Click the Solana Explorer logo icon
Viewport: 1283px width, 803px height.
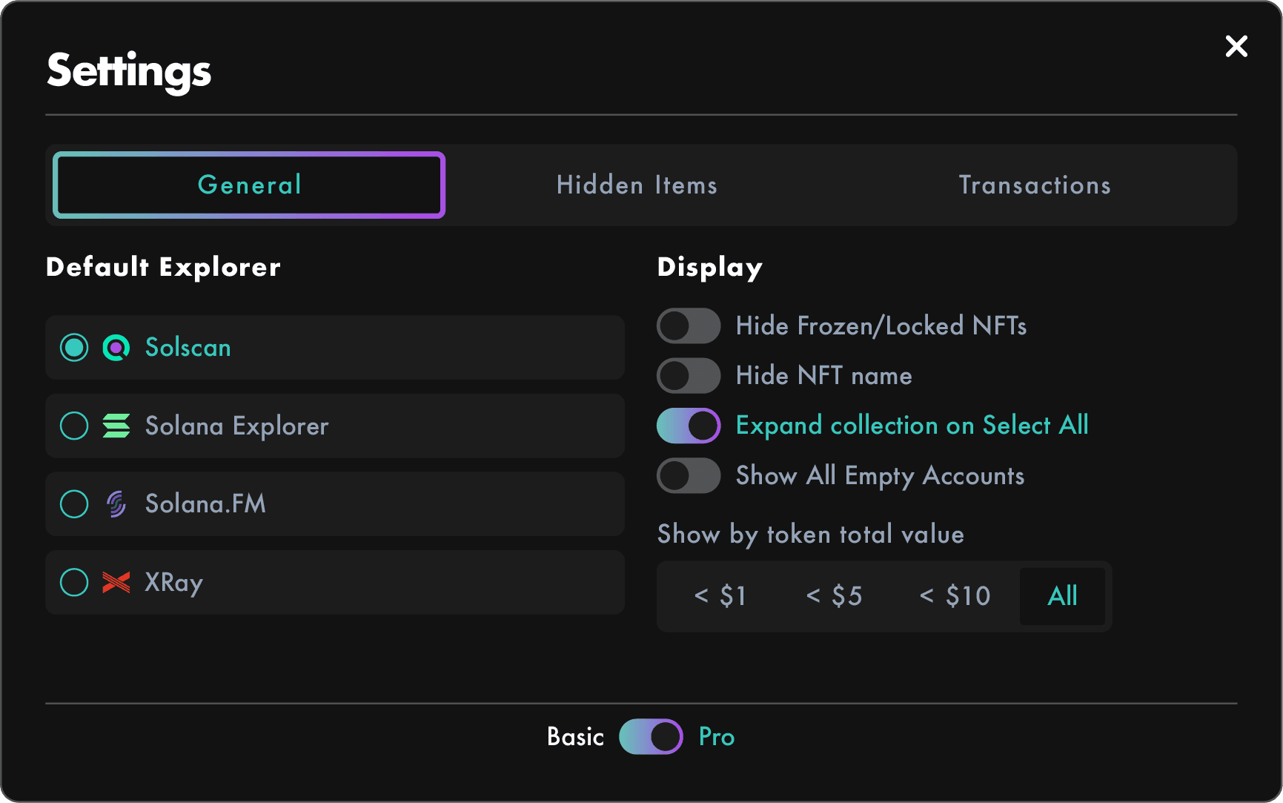coord(116,426)
